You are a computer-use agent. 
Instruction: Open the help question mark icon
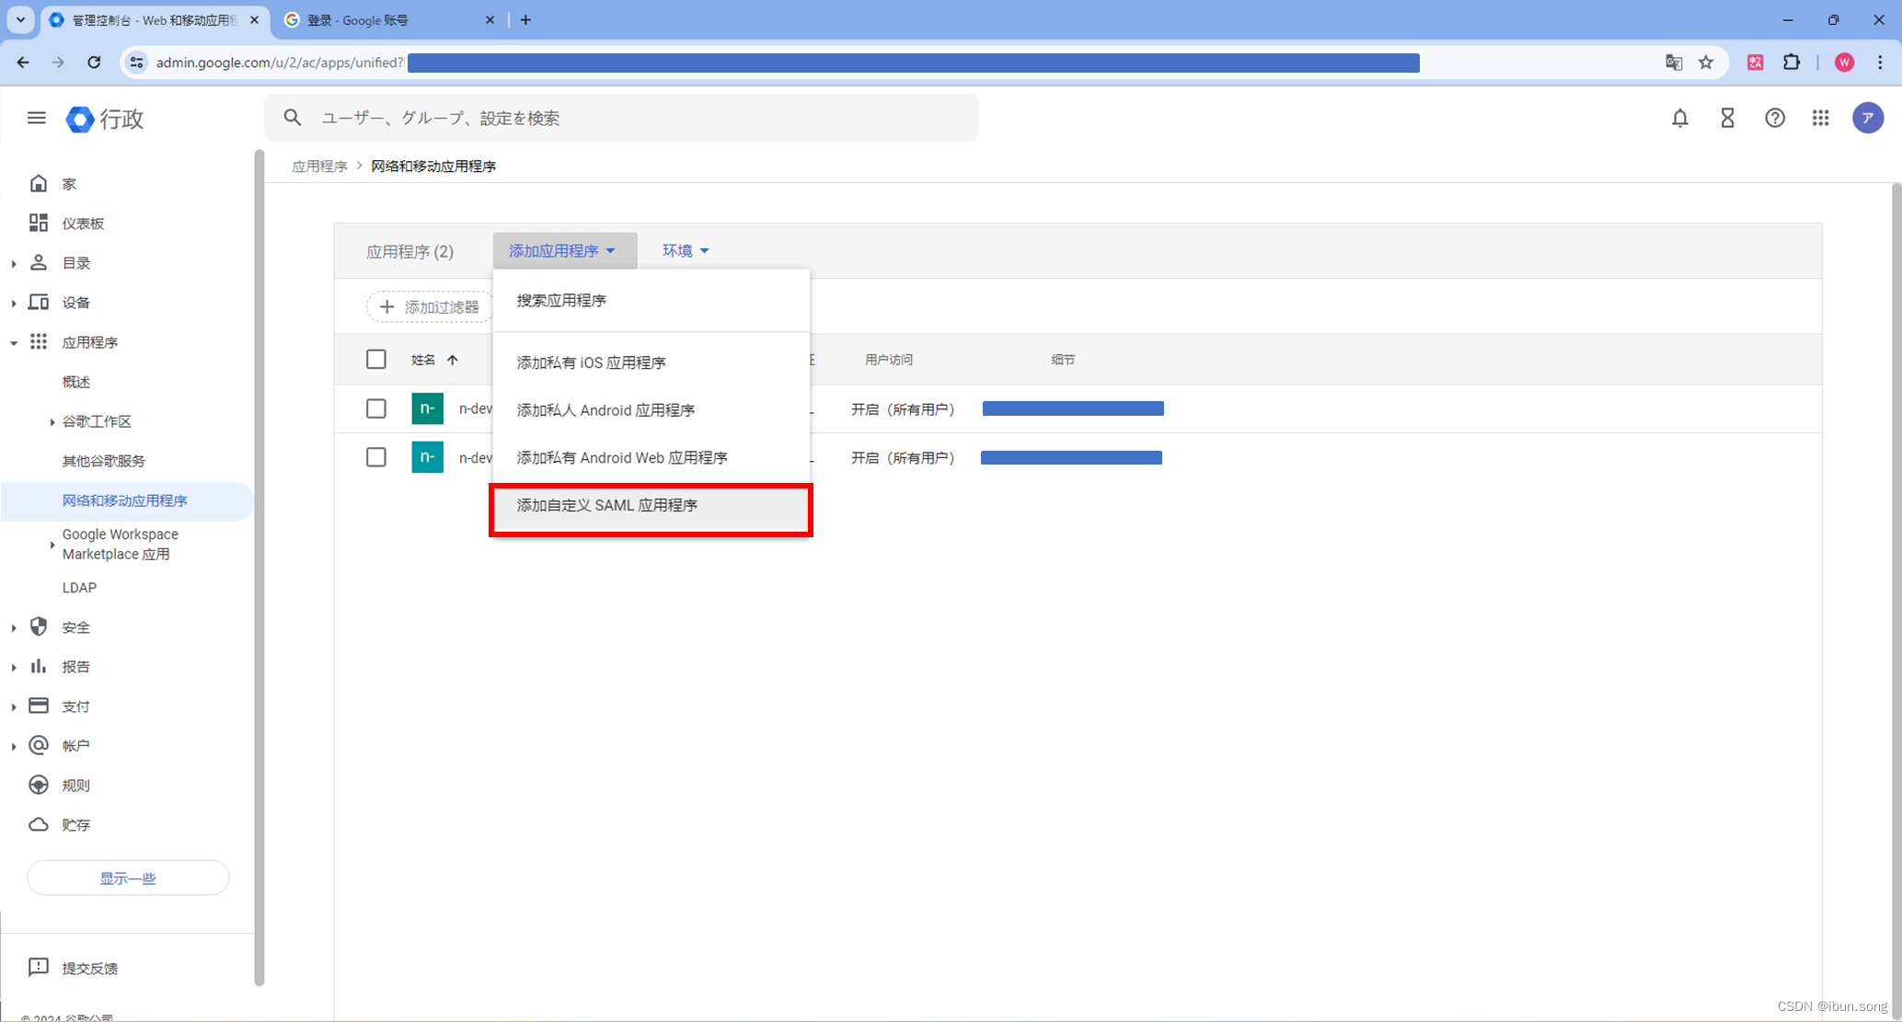pos(1775,118)
